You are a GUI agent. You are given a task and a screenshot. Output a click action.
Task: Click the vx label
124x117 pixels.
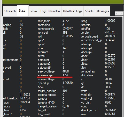pyautogui.click(x=82, y=79)
